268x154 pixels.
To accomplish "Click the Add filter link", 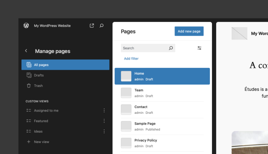I will (131, 59).
